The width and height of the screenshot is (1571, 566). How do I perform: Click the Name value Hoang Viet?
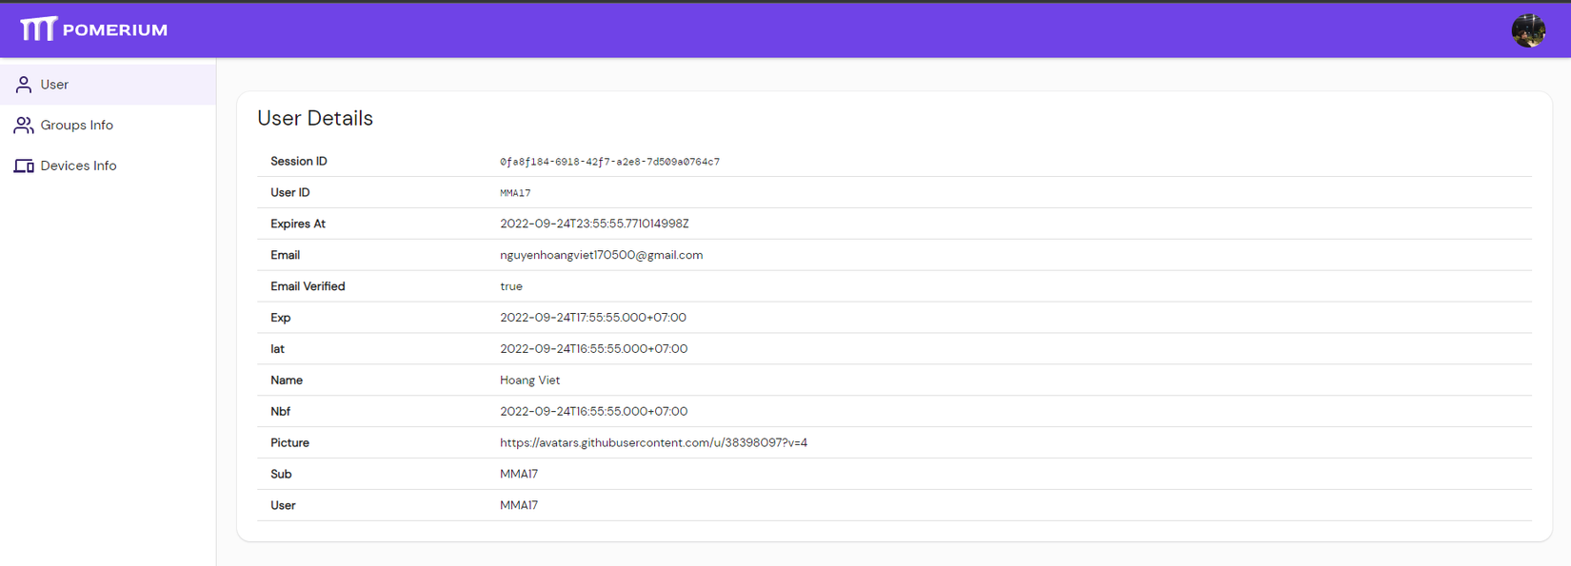529,380
